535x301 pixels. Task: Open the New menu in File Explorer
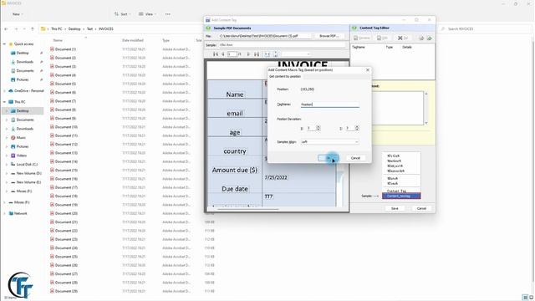pos(18,14)
